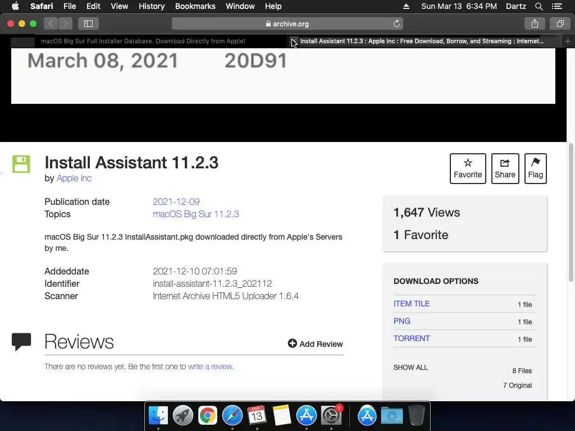The width and height of the screenshot is (575, 431).
Task: Open Finder from the Dock
Action: [158, 416]
